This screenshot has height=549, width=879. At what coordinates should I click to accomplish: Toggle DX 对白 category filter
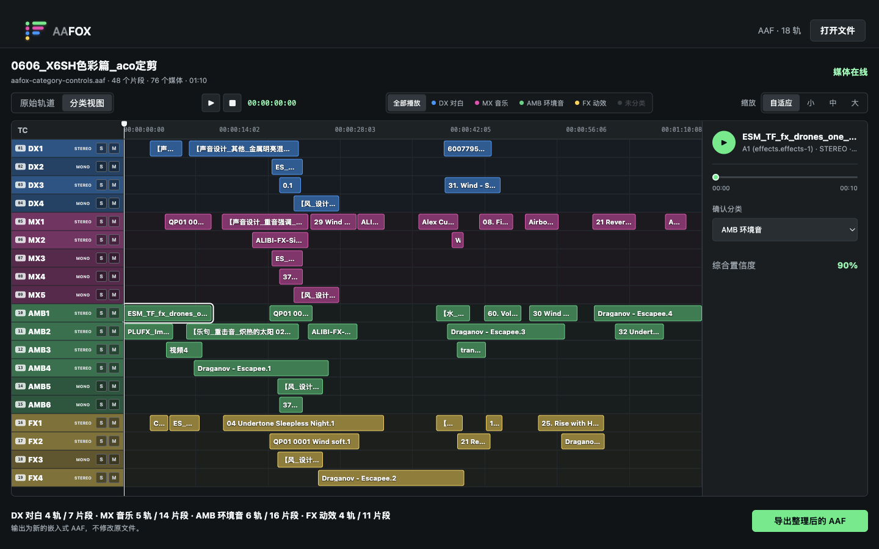(447, 103)
